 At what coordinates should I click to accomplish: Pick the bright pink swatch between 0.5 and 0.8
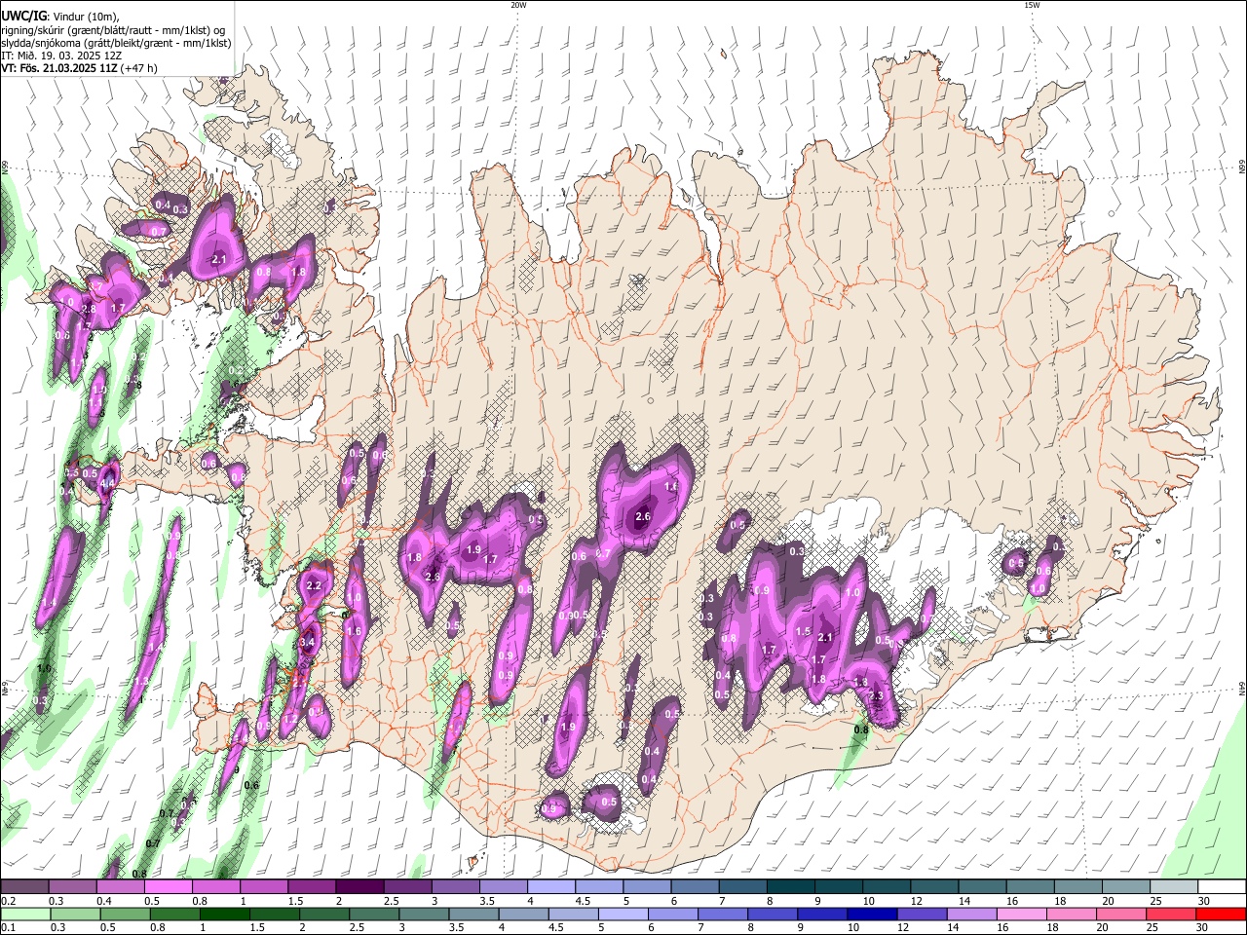(x=168, y=887)
